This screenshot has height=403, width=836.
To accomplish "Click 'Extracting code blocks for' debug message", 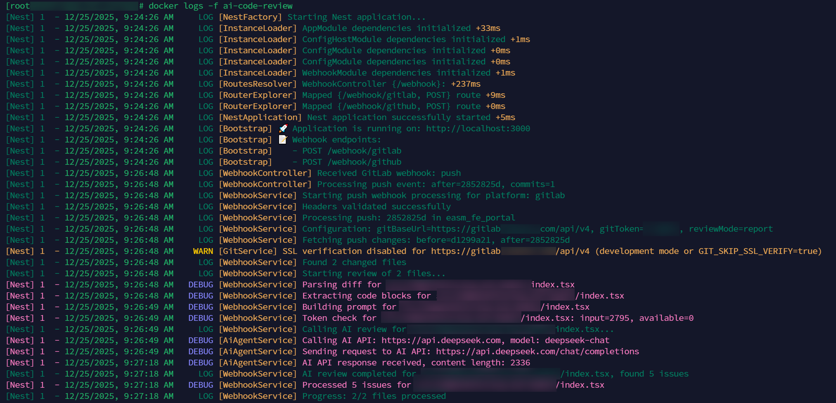I will point(367,296).
